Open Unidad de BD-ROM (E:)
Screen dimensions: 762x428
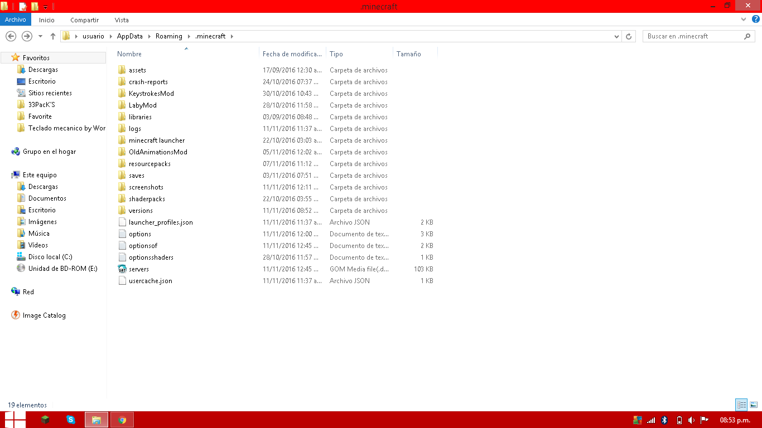(x=63, y=269)
